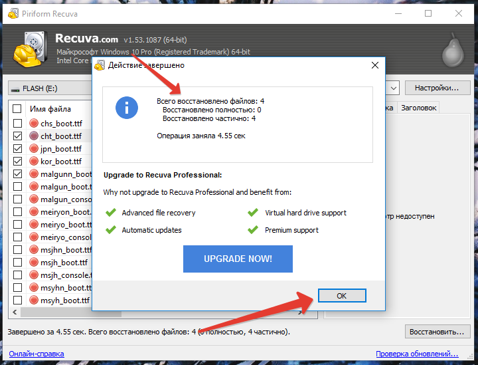The image size is (478, 365).
Task: Uncheck the jpn_boot.ttf checkbox
Action: pos(18,149)
